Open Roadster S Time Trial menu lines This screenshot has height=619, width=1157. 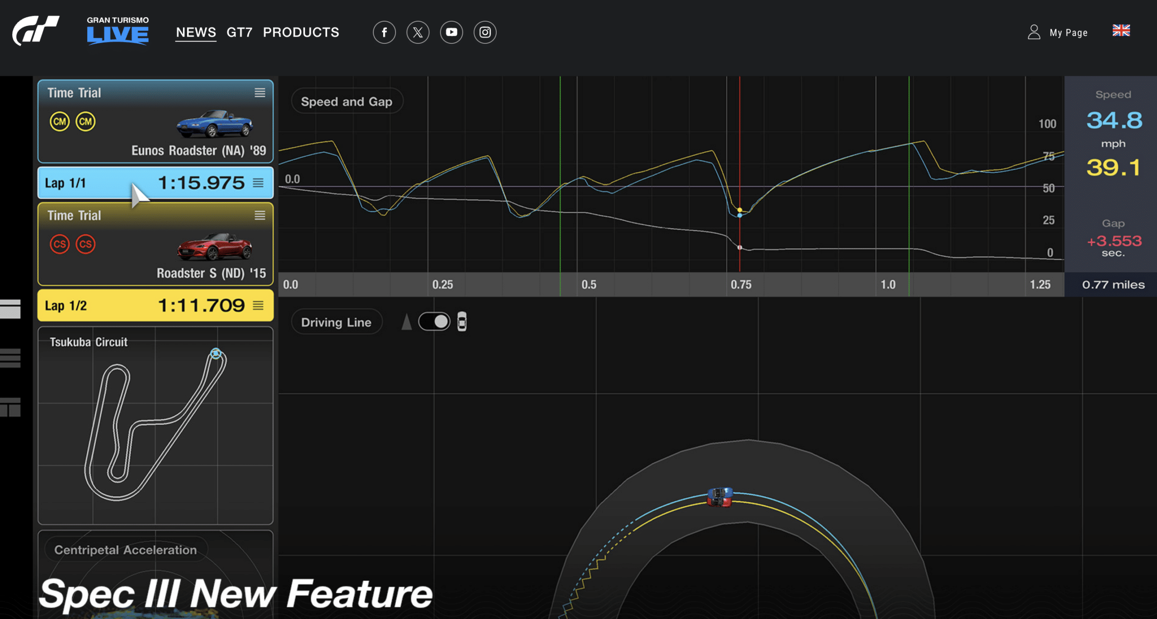pos(259,215)
